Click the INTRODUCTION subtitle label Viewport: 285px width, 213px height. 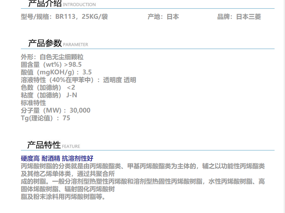pos(79,5)
